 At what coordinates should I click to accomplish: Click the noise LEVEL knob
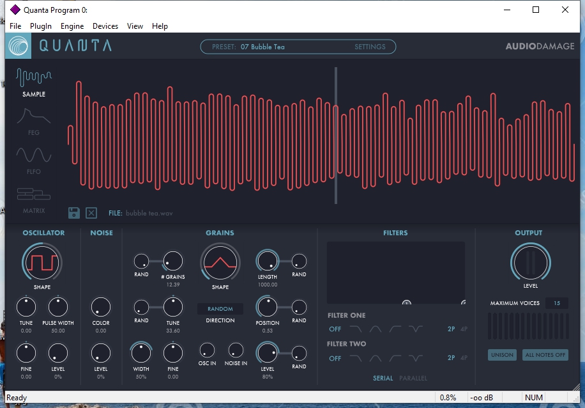coord(101,353)
